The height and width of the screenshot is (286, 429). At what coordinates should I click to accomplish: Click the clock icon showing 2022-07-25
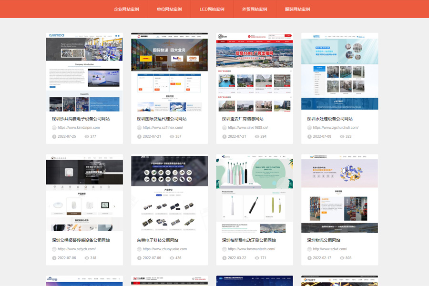[x=54, y=136]
